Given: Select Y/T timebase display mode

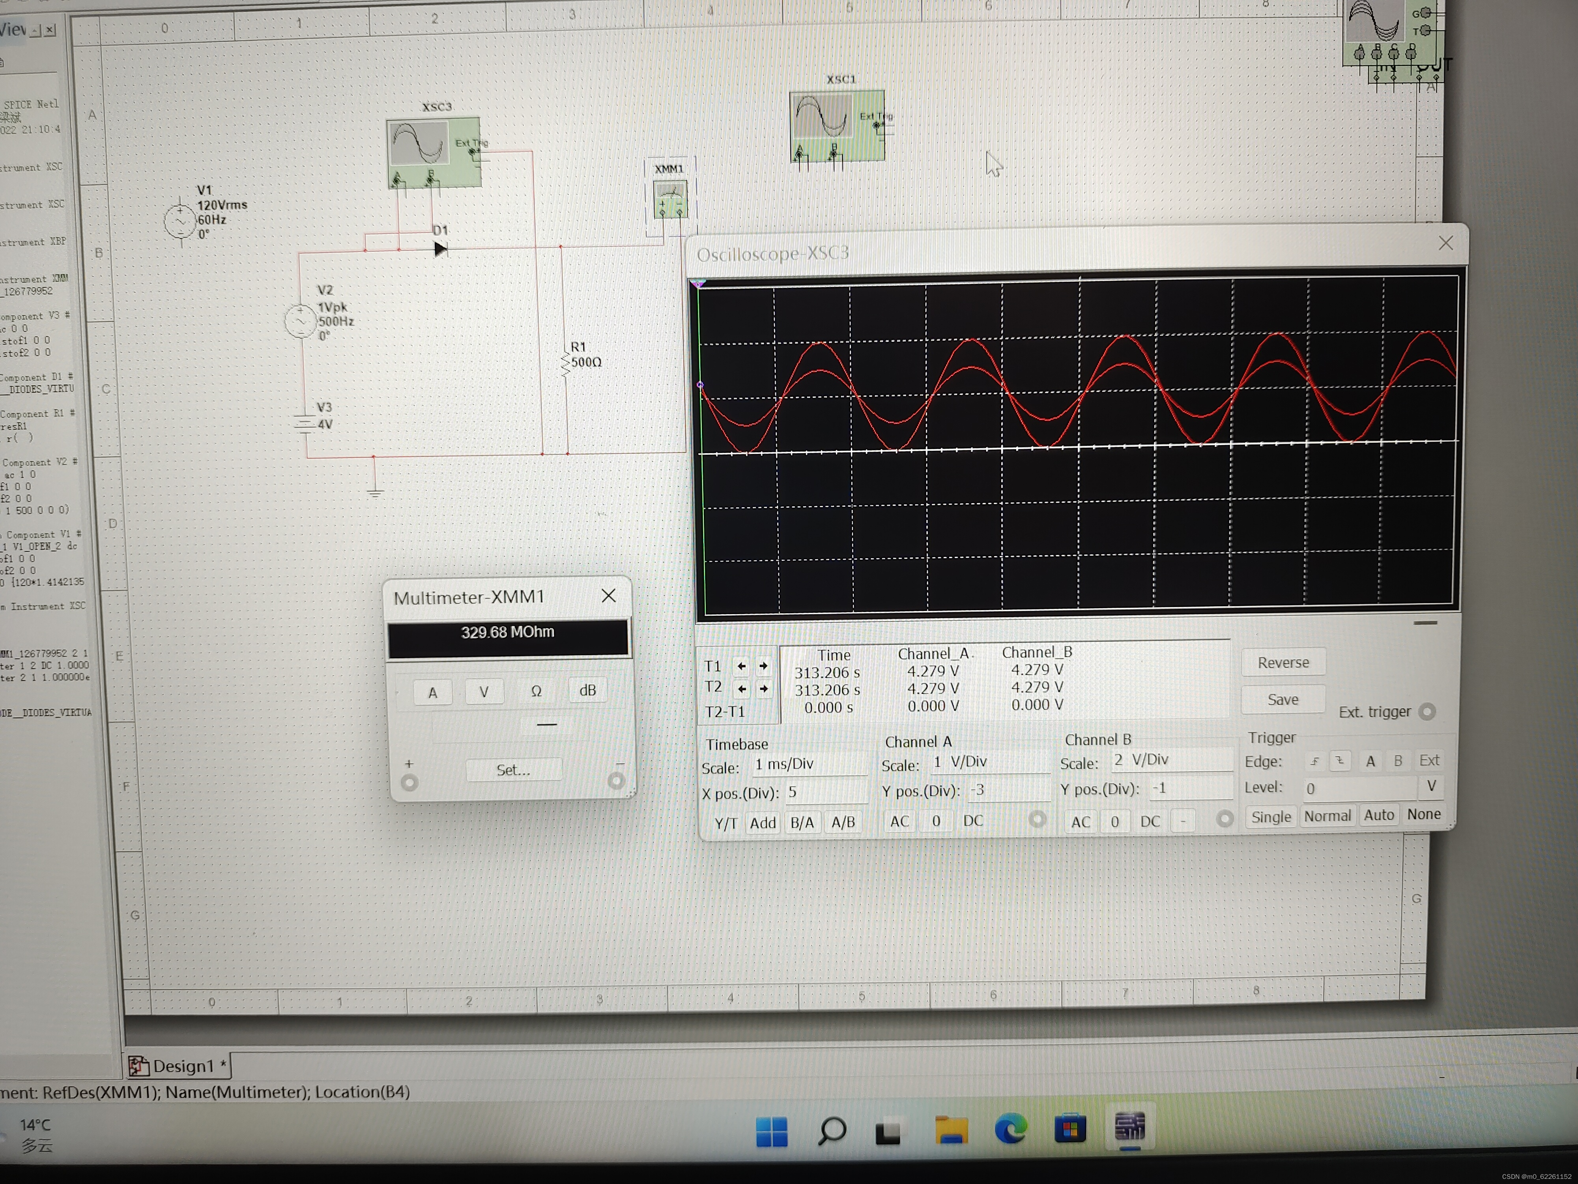Looking at the screenshot, I should 726,824.
